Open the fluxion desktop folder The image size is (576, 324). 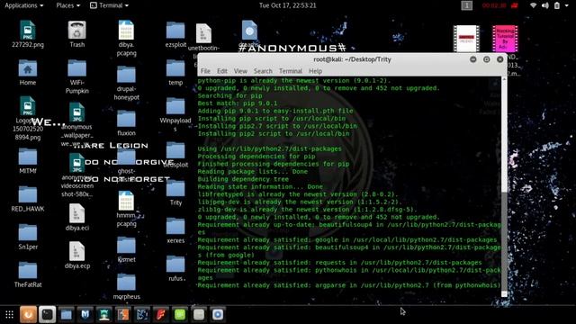(x=126, y=123)
